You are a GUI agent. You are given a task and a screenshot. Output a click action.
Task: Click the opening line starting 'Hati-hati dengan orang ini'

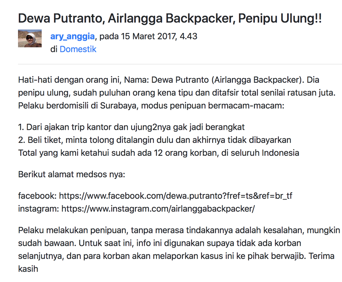click(169, 80)
